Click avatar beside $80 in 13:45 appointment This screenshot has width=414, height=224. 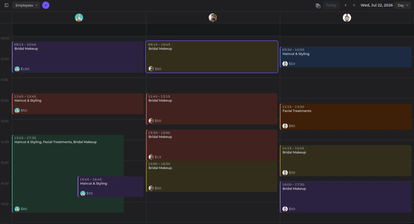(x=17, y=209)
